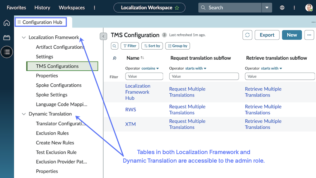Select the list view sidebar icon
This screenshot has width=316, height=178.
7,52
